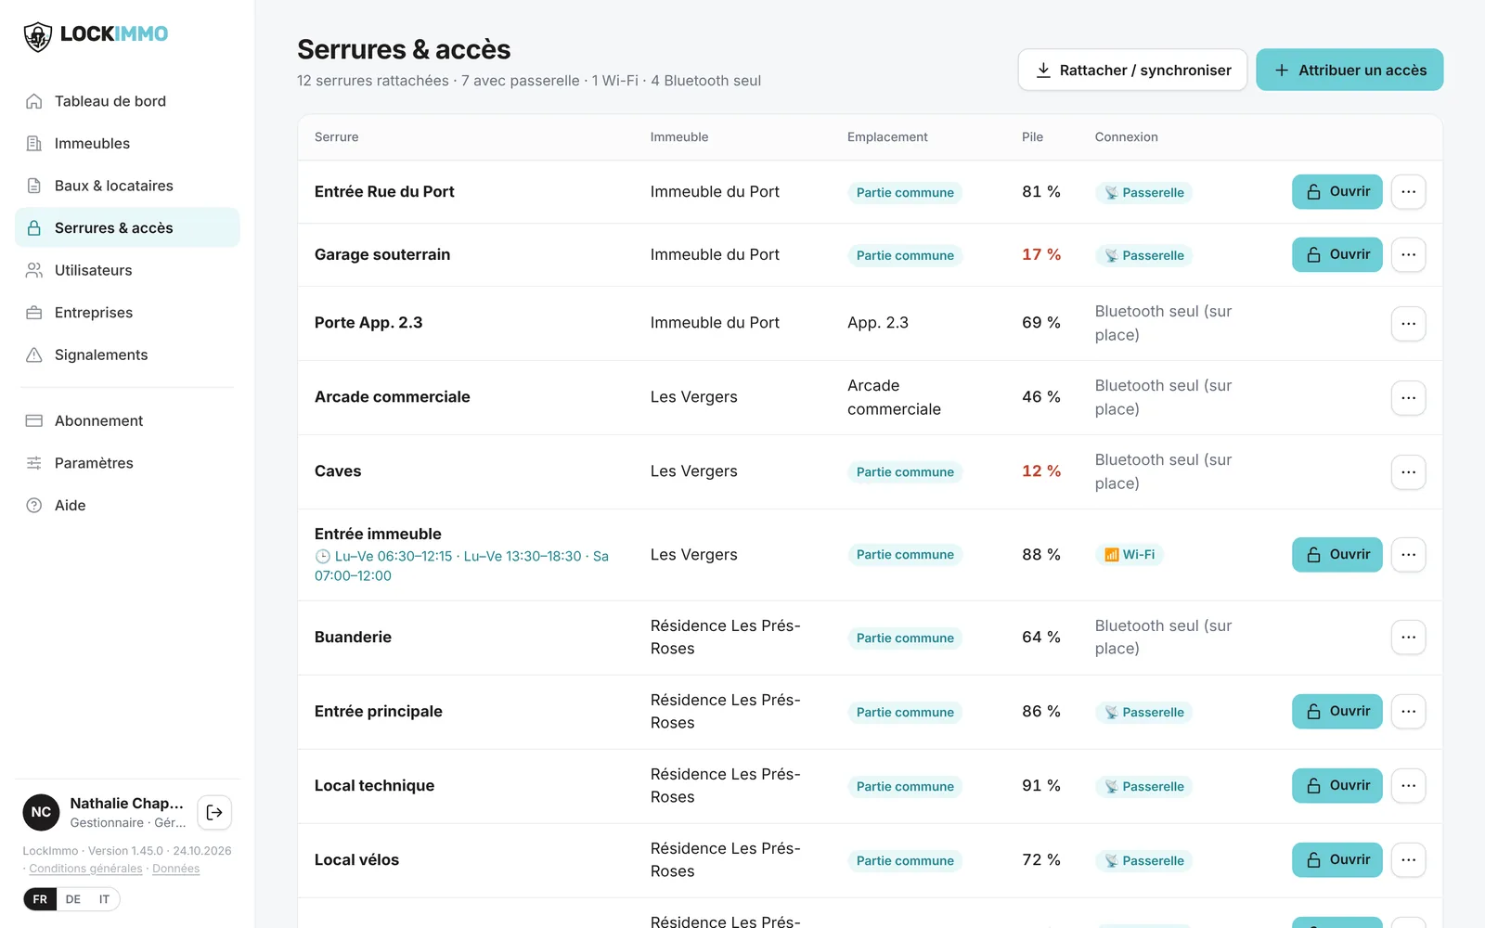Click the Rattacher / synchroniser button
The height and width of the screenshot is (928, 1485).
click(x=1132, y=70)
